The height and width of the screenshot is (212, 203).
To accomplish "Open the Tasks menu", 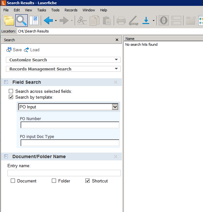I will pos(42,10).
